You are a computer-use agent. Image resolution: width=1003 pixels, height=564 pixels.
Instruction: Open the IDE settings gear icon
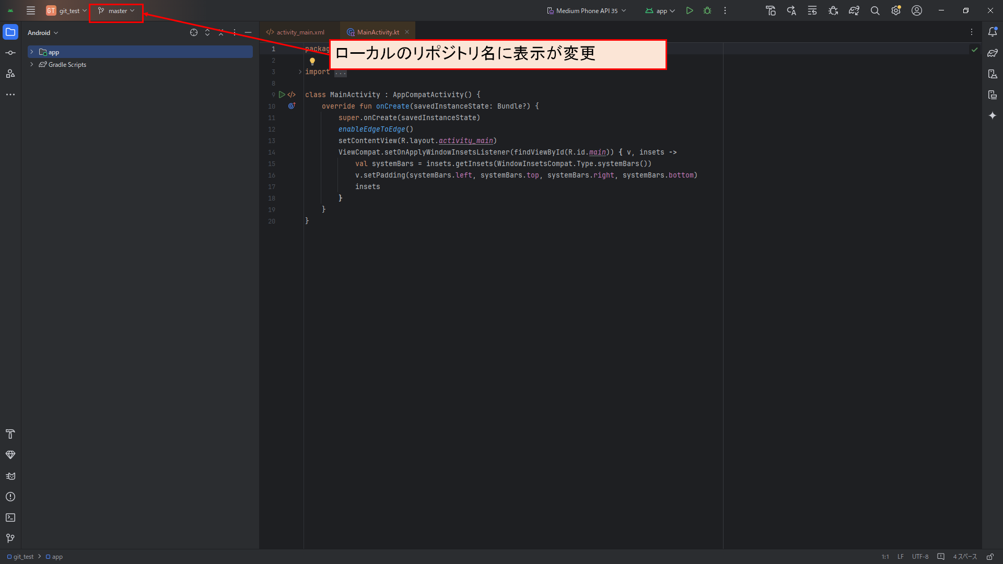click(896, 10)
